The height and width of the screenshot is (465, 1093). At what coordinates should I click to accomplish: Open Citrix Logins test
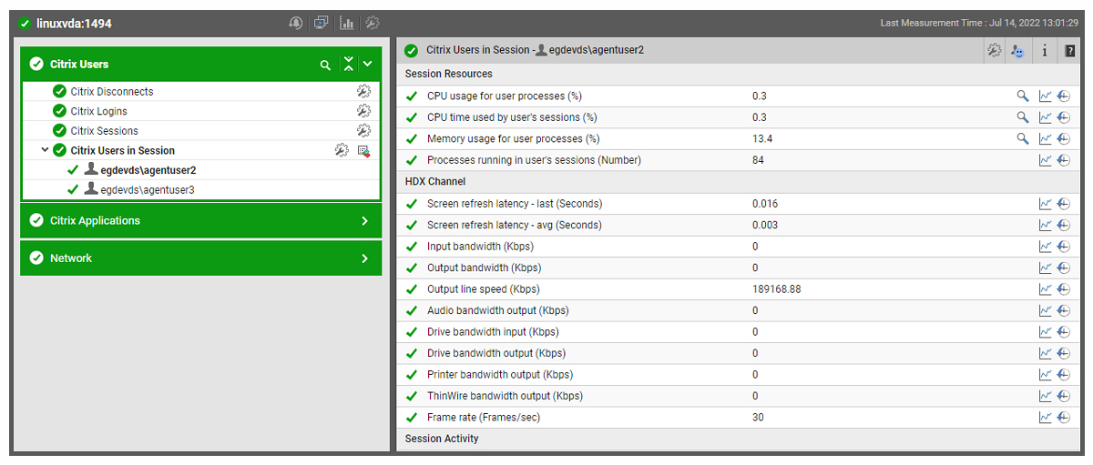99,111
